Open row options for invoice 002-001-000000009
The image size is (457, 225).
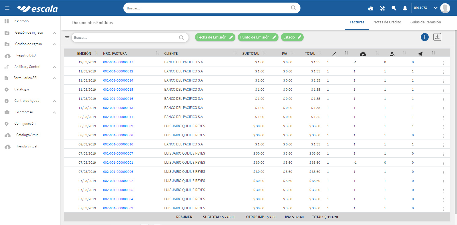pos(444,127)
